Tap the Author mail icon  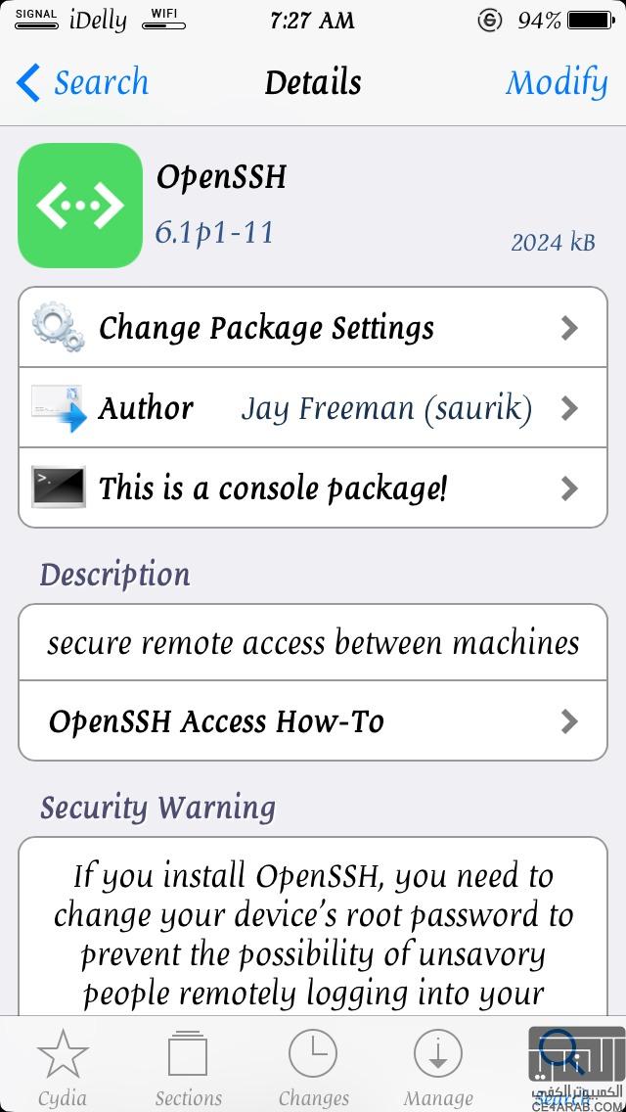pos(58,408)
